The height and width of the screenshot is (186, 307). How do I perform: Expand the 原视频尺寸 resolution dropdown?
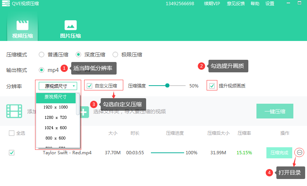pos(58,86)
